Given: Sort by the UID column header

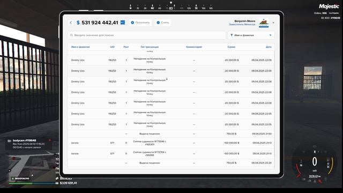Looking at the screenshot, I should [112, 47].
